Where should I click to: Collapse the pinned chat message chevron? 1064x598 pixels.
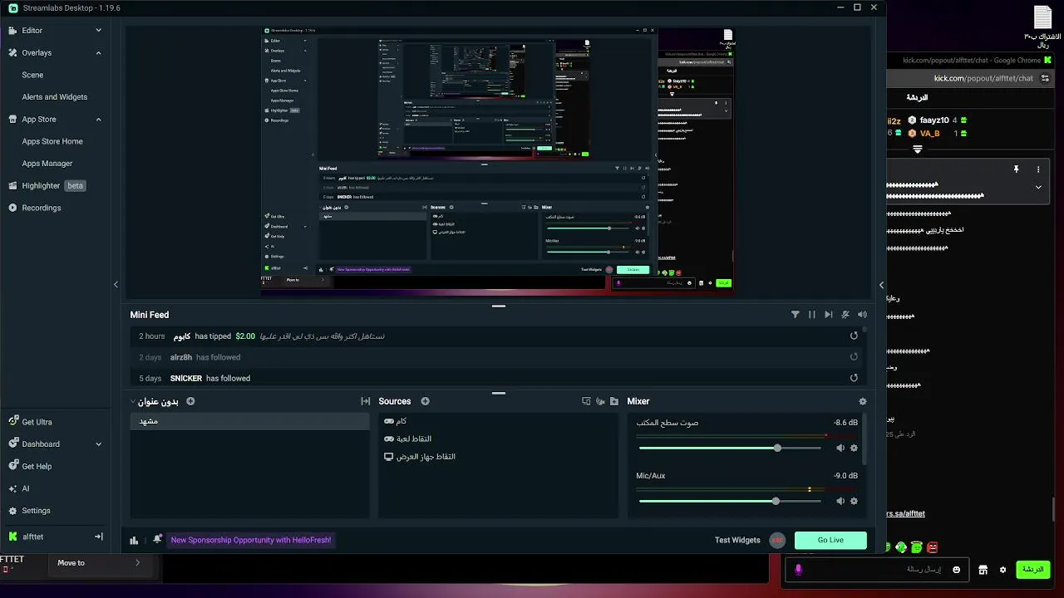coord(1038,188)
